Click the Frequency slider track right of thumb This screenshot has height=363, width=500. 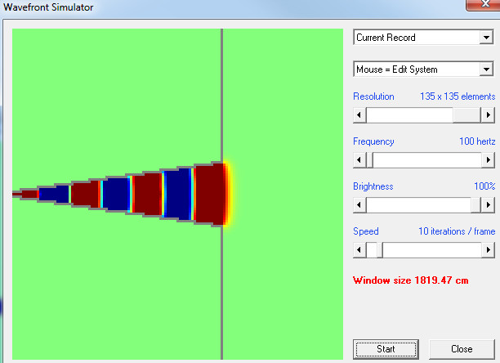coord(427,159)
